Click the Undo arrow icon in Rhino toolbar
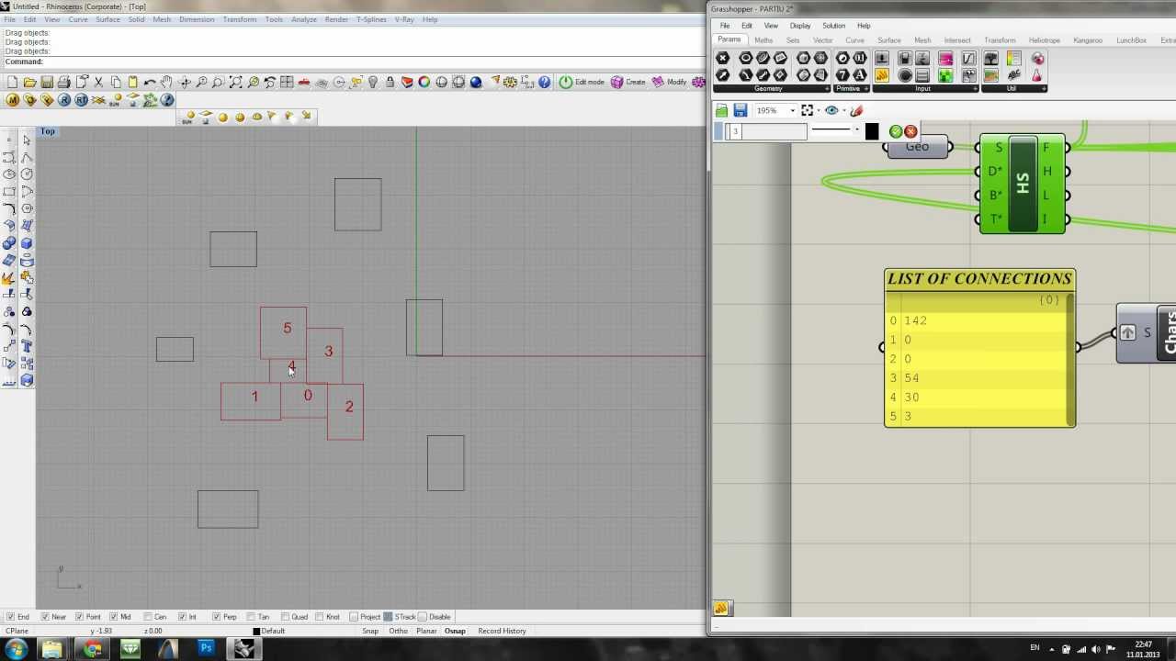The height and width of the screenshot is (661, 1176). point(150,82)
